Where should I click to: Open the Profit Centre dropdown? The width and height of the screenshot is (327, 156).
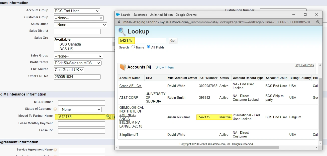tap(78, 63)
